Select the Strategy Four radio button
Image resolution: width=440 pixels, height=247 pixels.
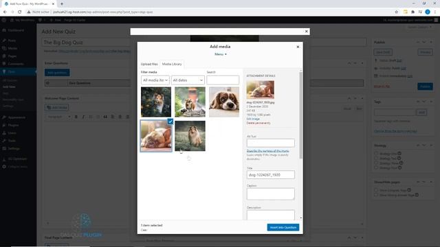pyautogui.click(x=376, y=167)
